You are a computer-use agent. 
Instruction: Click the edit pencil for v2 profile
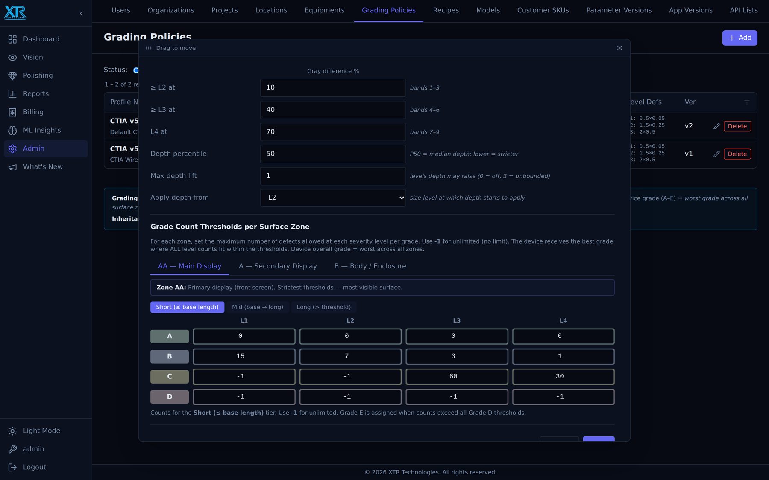pos(716,126)
